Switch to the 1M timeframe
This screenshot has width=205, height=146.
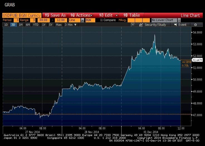(21, 25)
